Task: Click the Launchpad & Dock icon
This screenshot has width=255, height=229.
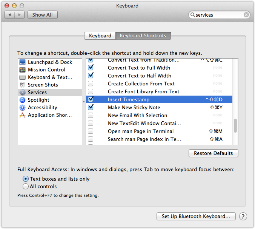Action: tap(22, 62)
